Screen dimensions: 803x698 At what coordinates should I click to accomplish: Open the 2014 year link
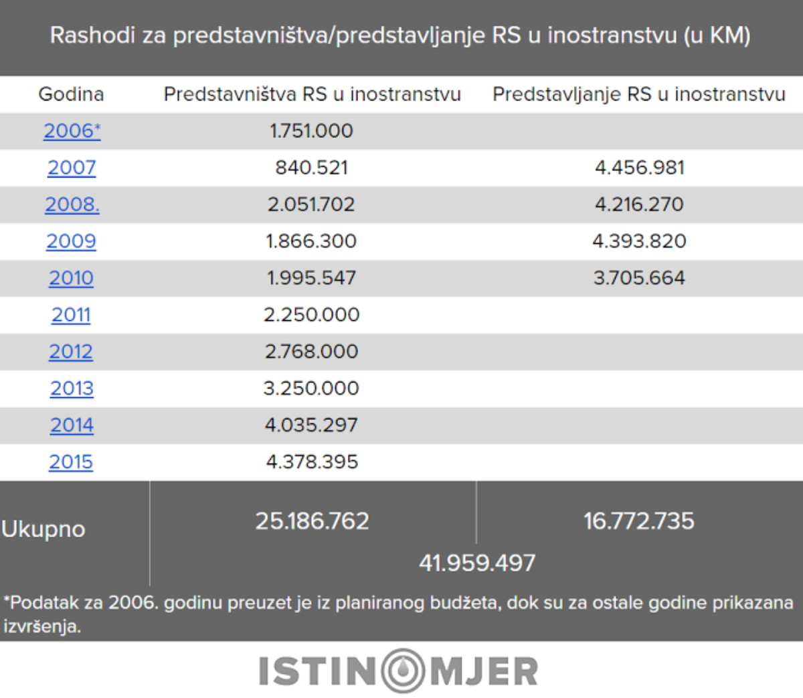[72, 425]
